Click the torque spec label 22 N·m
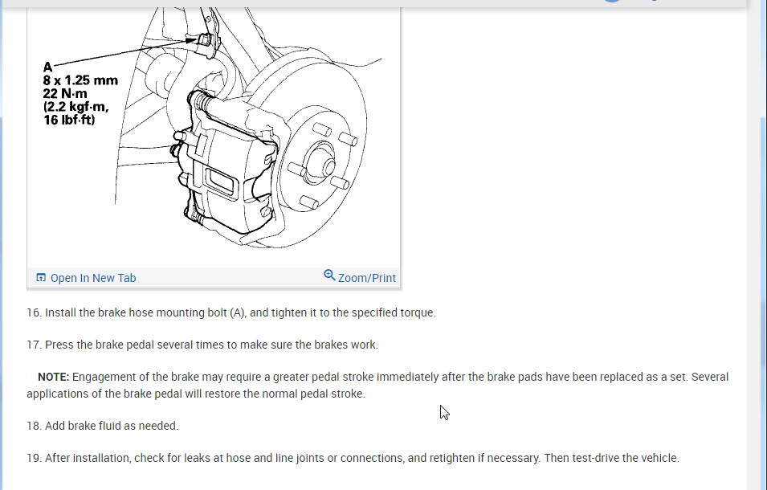Viewport: 767px width, 490px height. point(65,93)
